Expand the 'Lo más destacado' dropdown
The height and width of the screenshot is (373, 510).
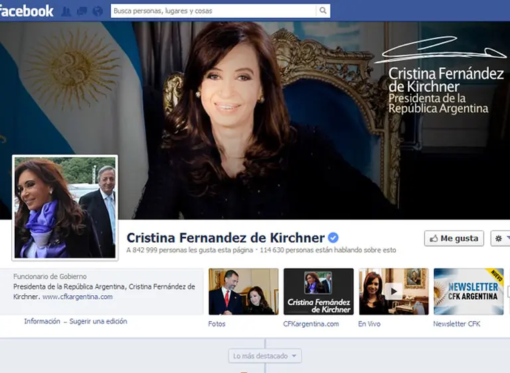tap(265, 356)
